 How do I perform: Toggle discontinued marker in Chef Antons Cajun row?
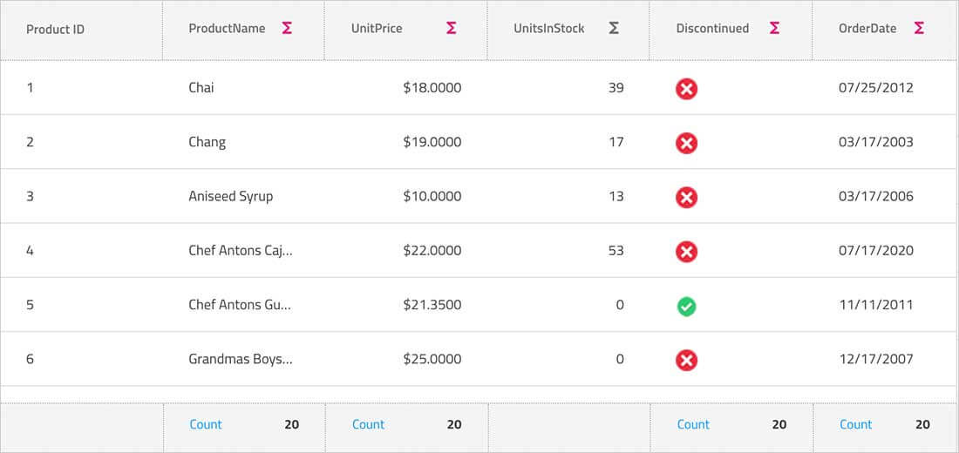pos(686,252)
